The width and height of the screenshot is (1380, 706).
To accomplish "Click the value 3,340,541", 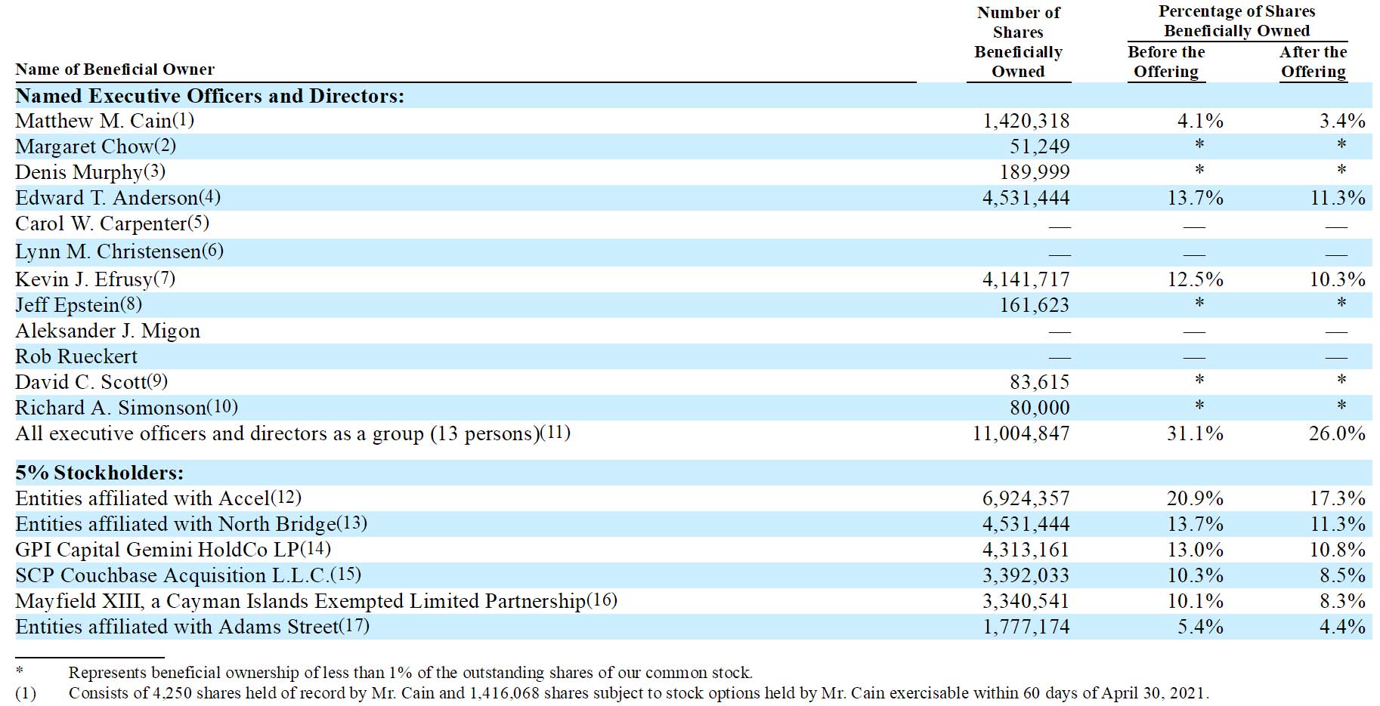I will (x=1026, y=601).
